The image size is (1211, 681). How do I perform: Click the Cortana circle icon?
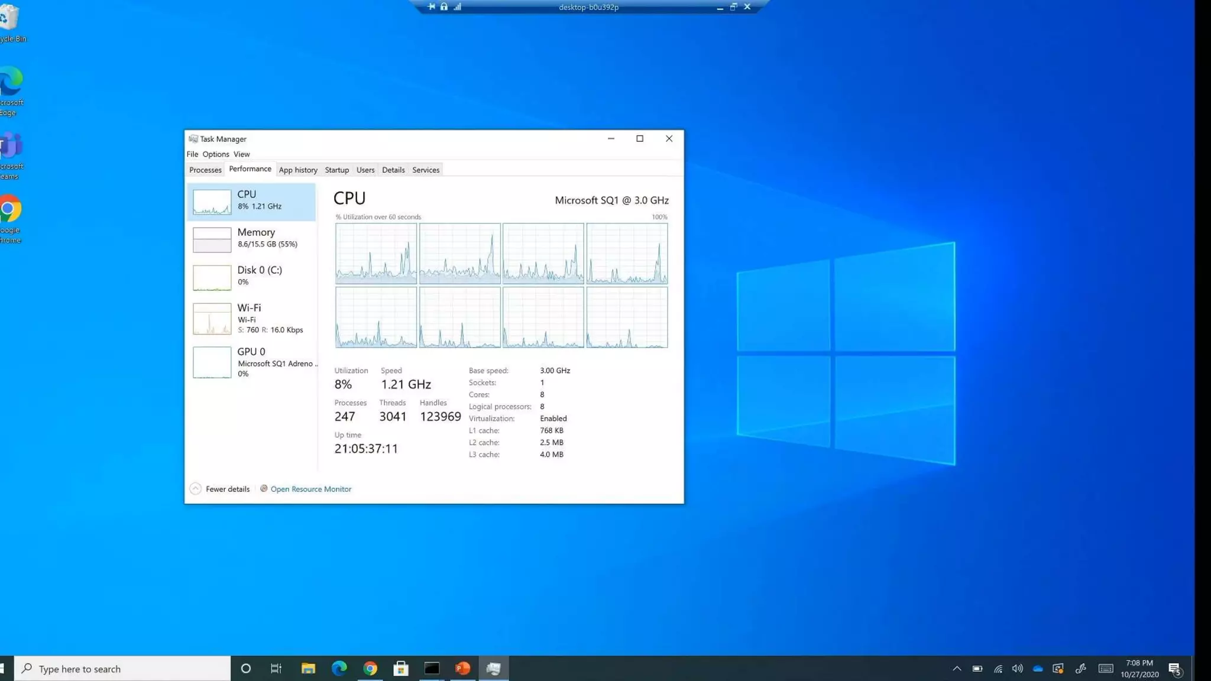point(246,669)
